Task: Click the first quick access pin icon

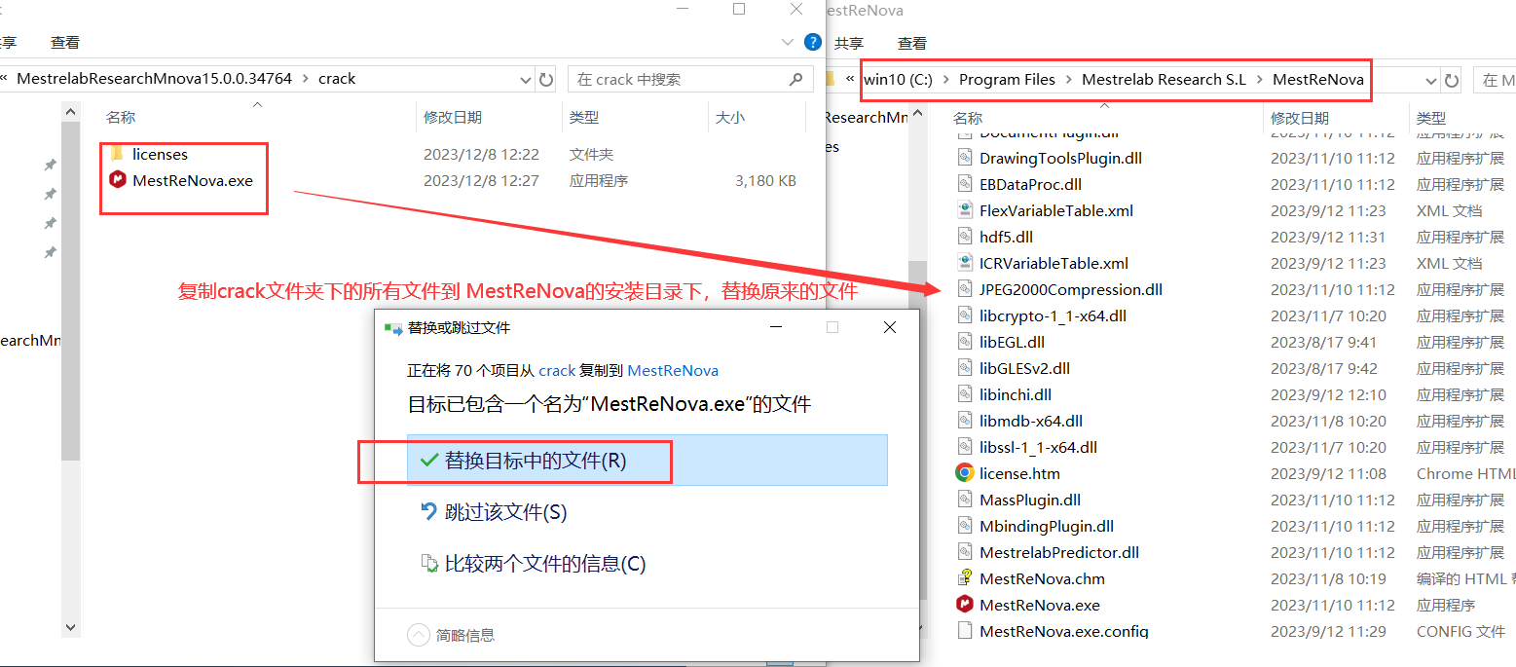Action: pyautogui.click(x=50, y=165)
